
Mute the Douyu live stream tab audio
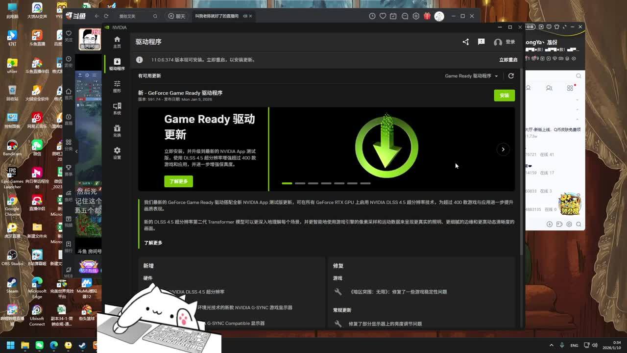(245, 16)
